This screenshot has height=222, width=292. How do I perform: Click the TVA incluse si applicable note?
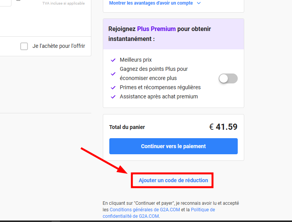tap(63, 3)
